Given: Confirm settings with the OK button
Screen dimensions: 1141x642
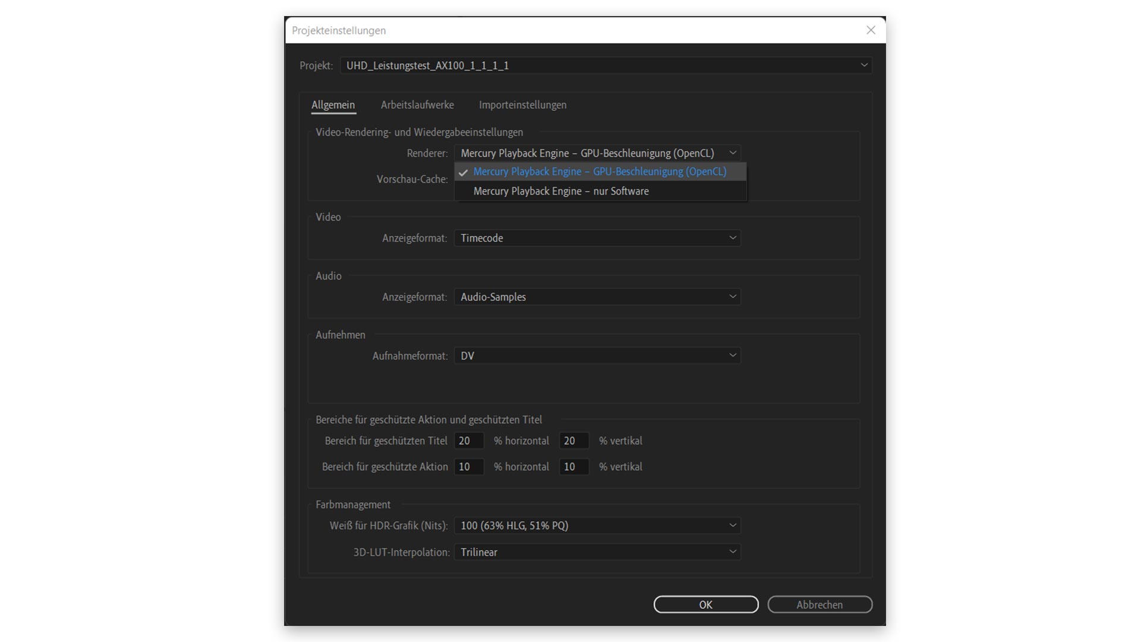Looking at the screenshot, I should coord(705,605).
